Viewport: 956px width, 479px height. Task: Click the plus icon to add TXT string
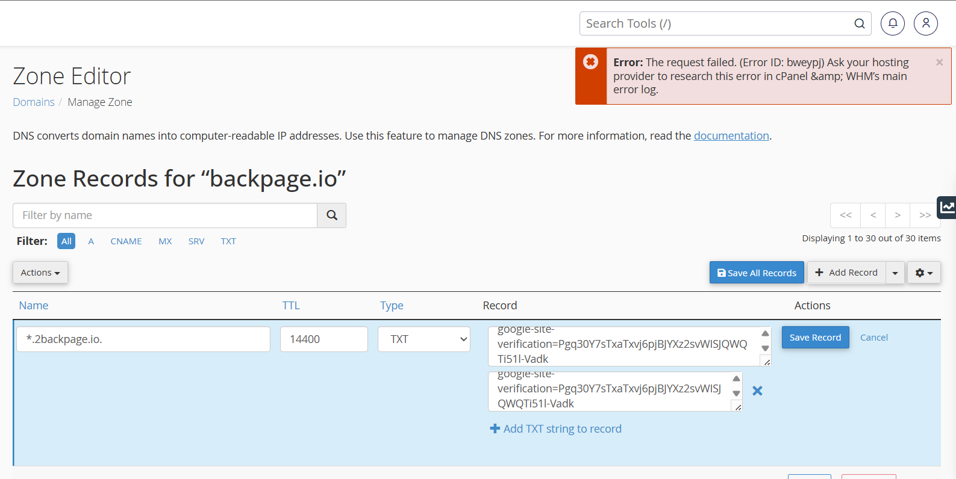point(495,428)
